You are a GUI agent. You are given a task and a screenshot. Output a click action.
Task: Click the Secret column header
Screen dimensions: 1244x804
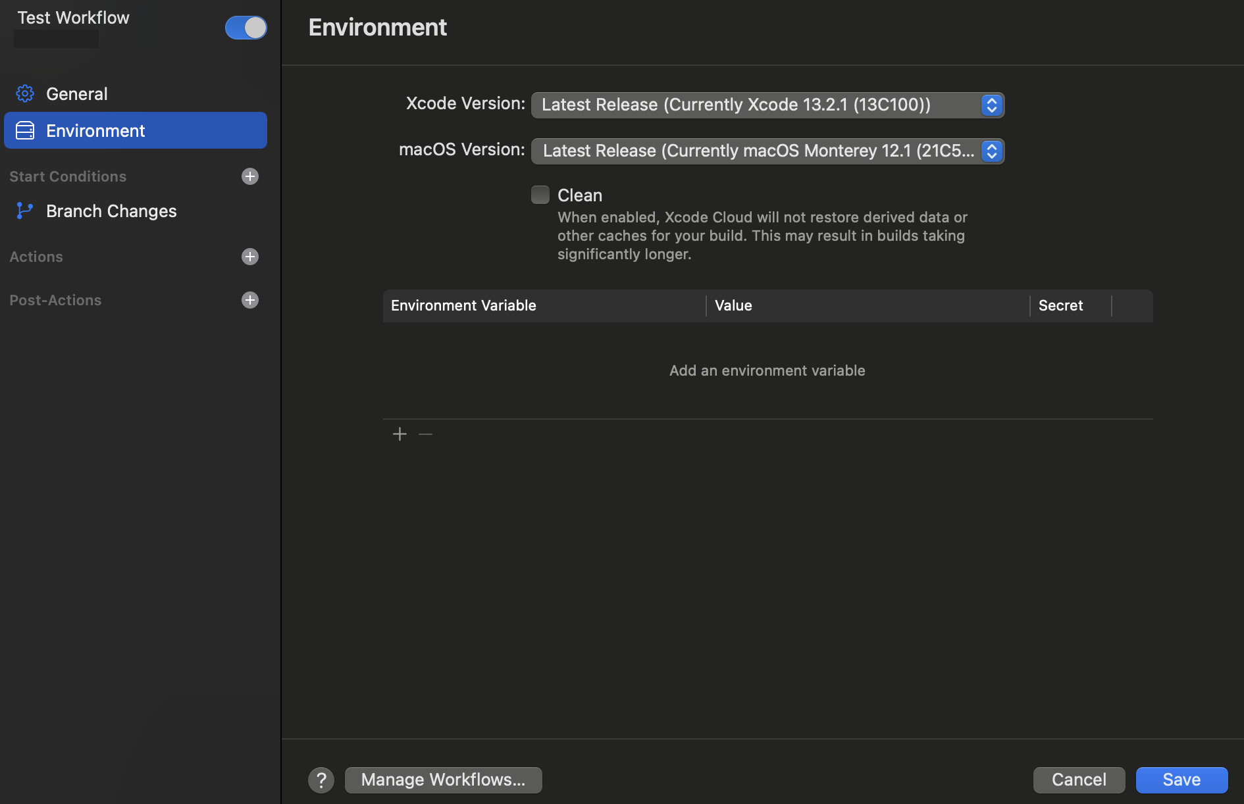(1071, 305)
